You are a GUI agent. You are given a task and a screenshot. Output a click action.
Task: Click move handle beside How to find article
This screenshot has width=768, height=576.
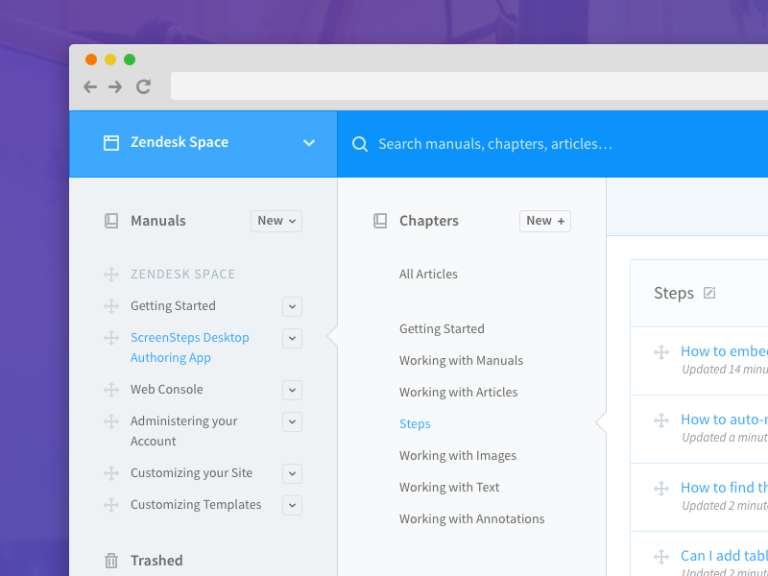click(x=661, y=489)
